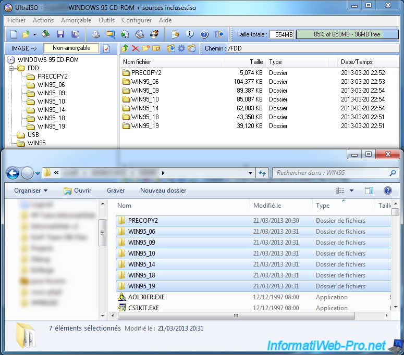
Task: Open the Actions menu
Action: (43, 20)
